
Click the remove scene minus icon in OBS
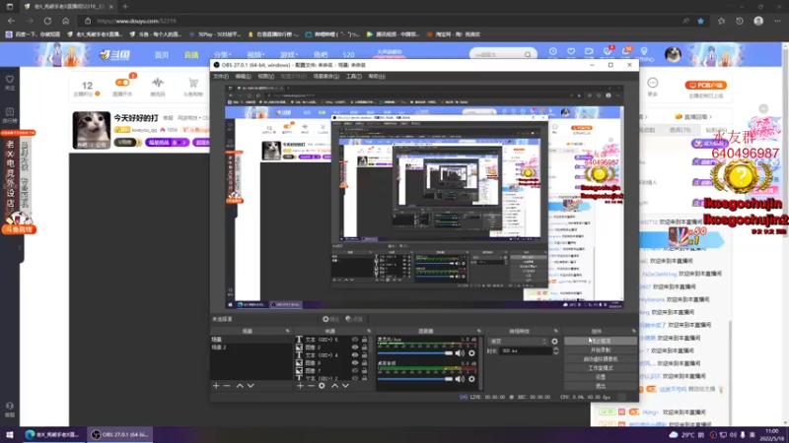(227, 386)
